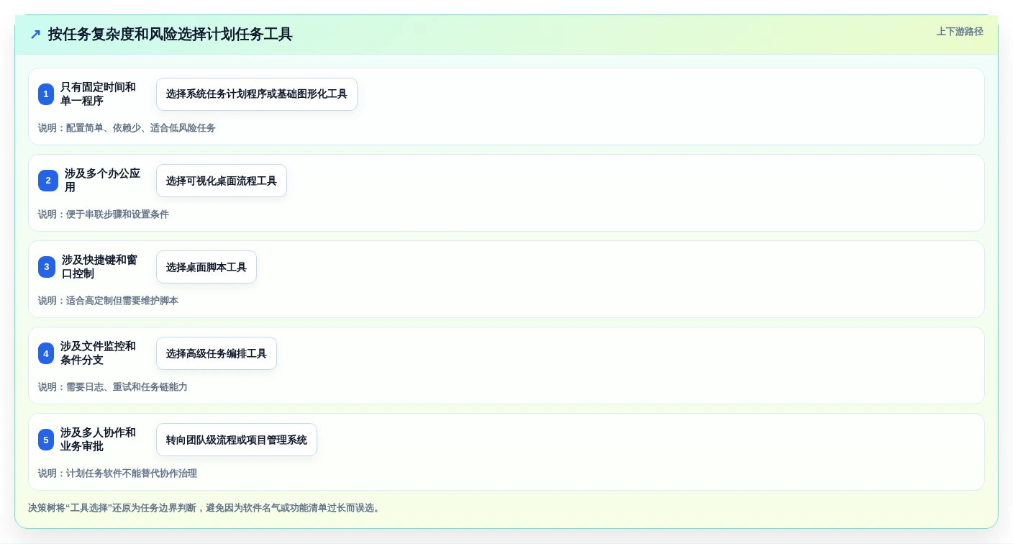This screenshot has height=544, width=1013.
Task: Select step number 4 badge
Action: [46, 353]
